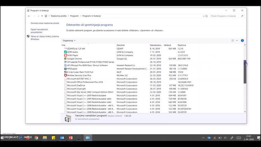Expand the address bar history dropdown
Viewport: 261px width, 147px height.
pos(204,16)
